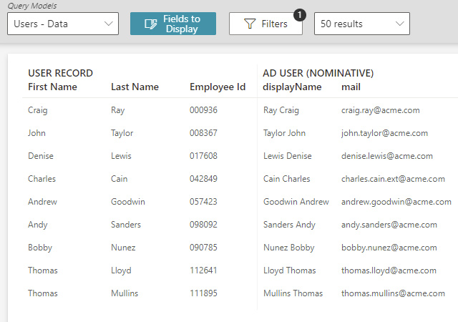Image resolution: width=458 pixels, height=322 pixels.
Task: Sort by First Name column header
Action: 52,87
